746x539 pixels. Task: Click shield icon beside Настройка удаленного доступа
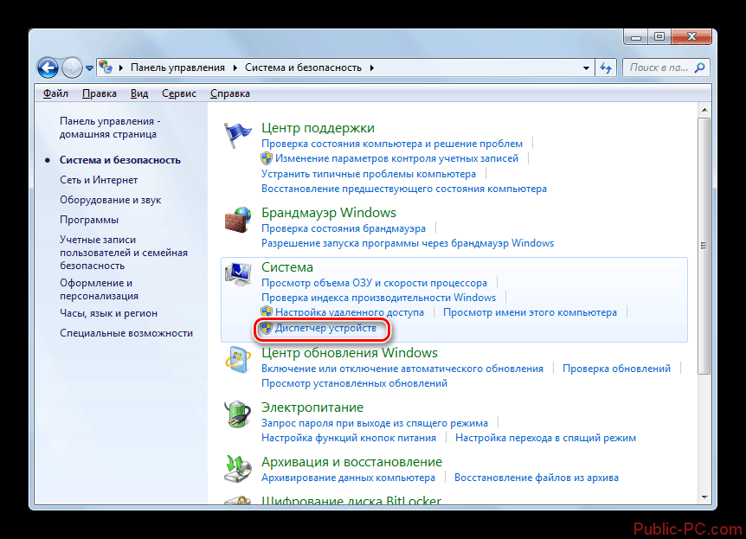coord(267,312)
